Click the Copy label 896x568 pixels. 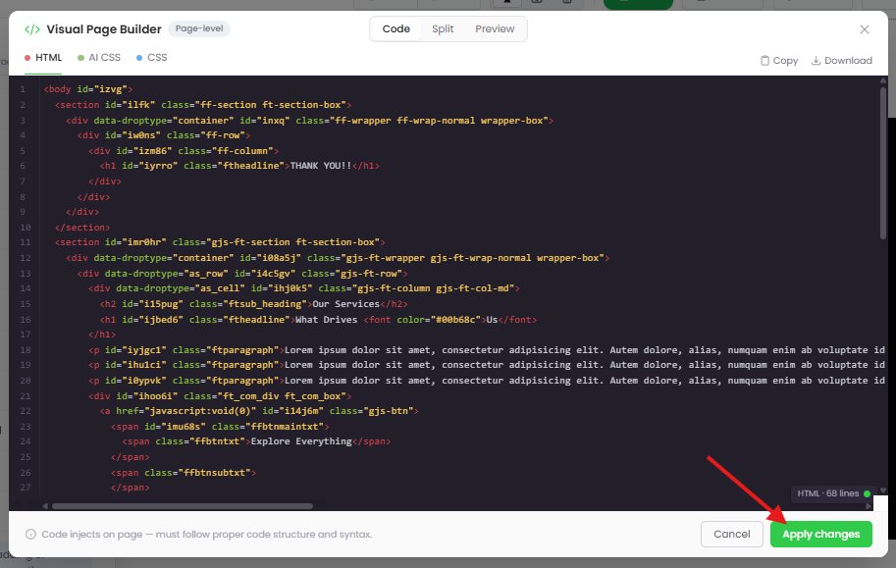[785, 61]
